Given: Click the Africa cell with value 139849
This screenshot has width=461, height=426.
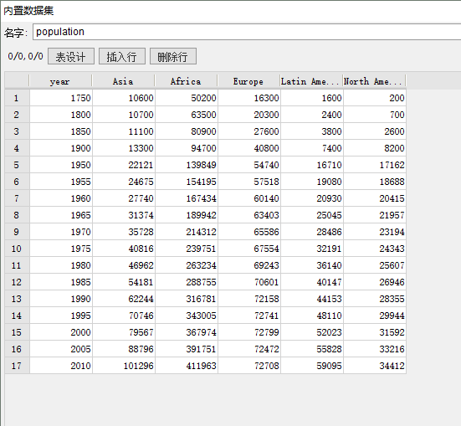Looking at the screenshot, I should coord(187,165).
